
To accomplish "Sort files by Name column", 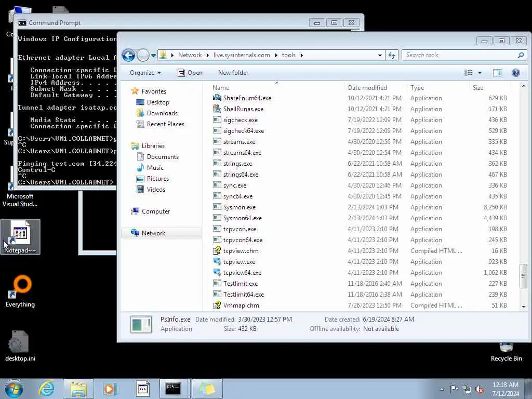I will (220, 87).
